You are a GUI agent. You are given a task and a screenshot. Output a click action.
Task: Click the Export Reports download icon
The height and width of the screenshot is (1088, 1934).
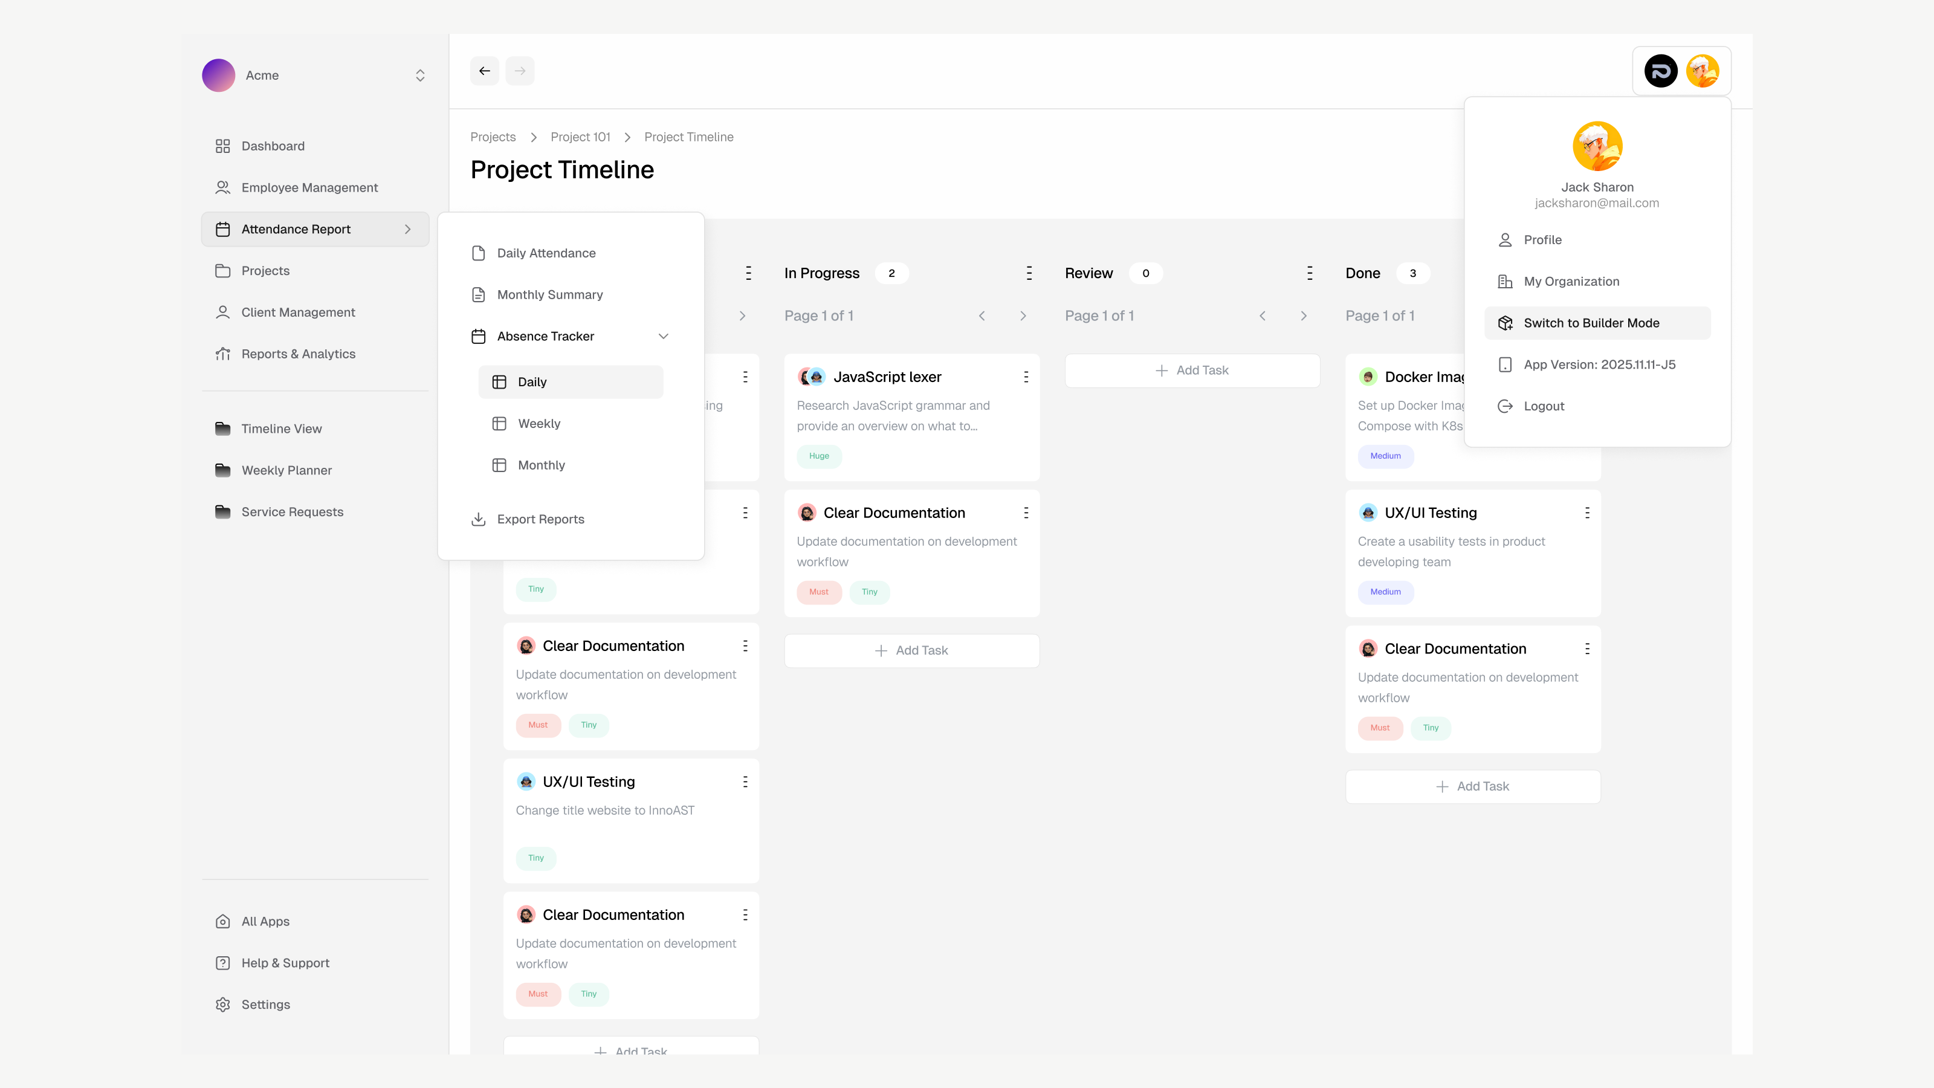[478, 519]
